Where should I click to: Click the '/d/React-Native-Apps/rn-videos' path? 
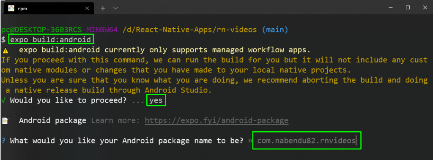tap(190, 30)
